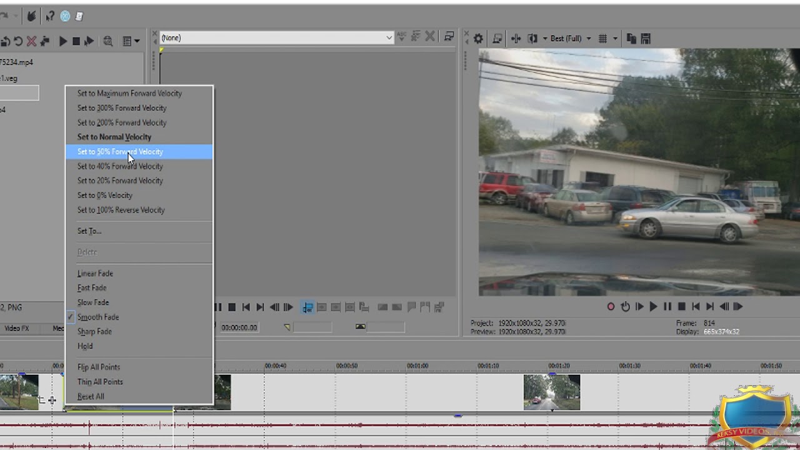This screenshot has height=450, width=800.
Task: Switch to the Video FX tab
Action: (17, 328)
